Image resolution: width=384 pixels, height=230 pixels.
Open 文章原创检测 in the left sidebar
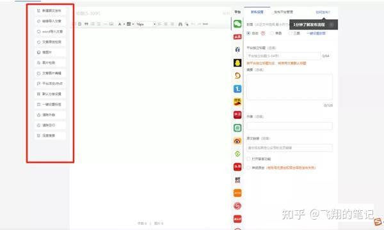point(50,42)
